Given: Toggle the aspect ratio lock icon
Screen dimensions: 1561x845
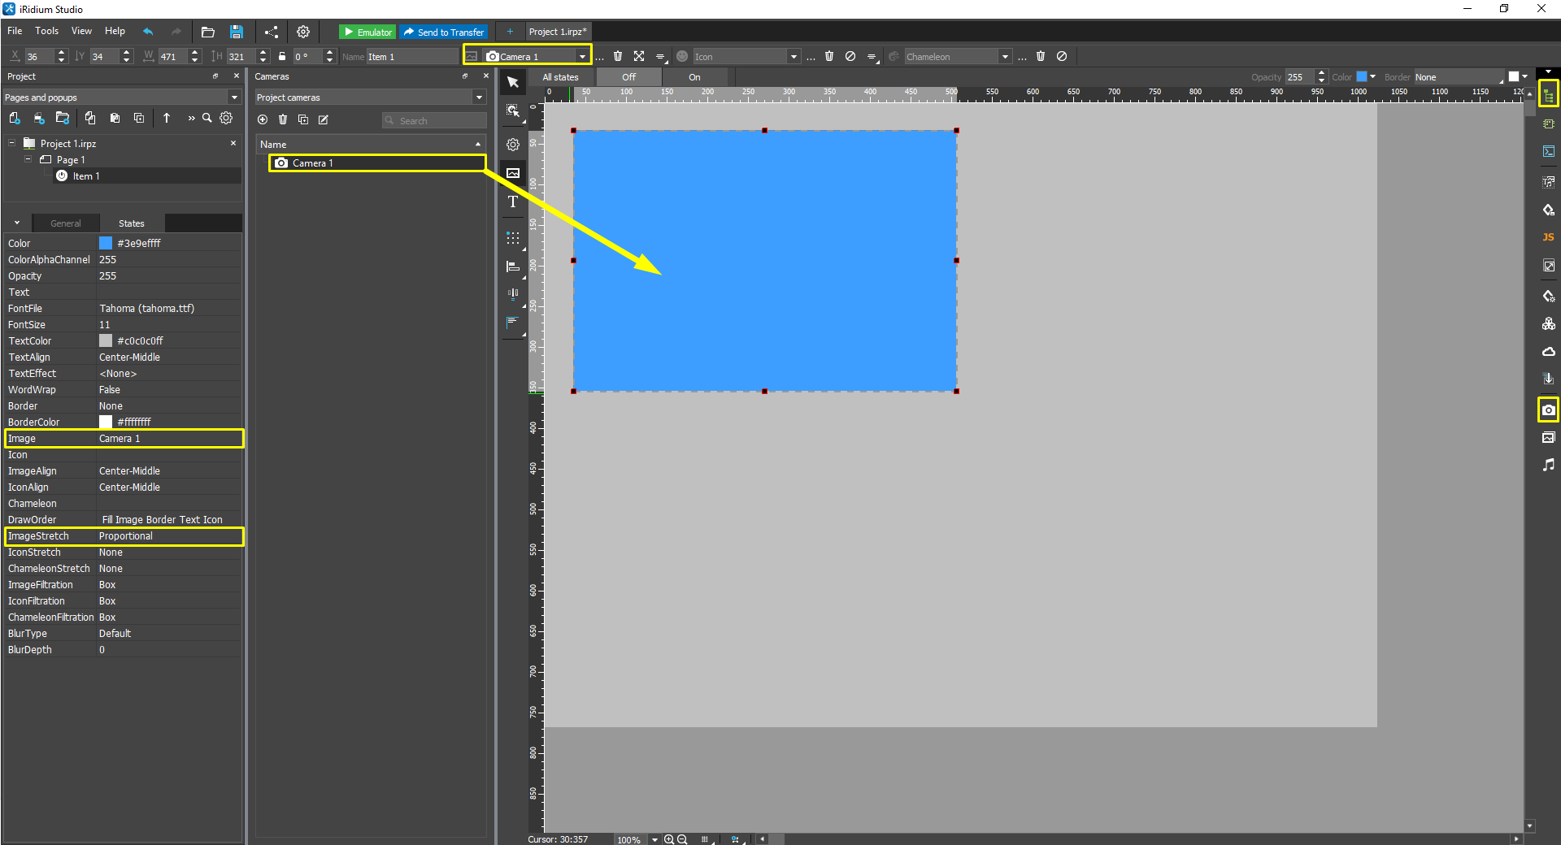Looking at the screenshot, I should point(282,57).
